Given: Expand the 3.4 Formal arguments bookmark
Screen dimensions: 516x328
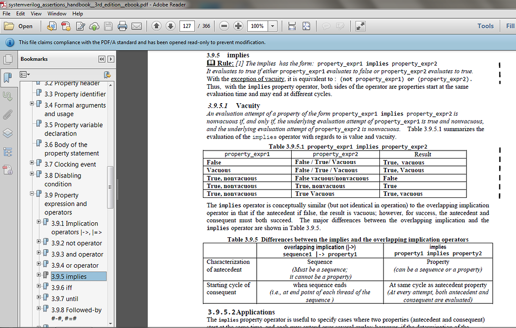Looking at the screenshot, I should pyautogui.click(x=32, y=104).
